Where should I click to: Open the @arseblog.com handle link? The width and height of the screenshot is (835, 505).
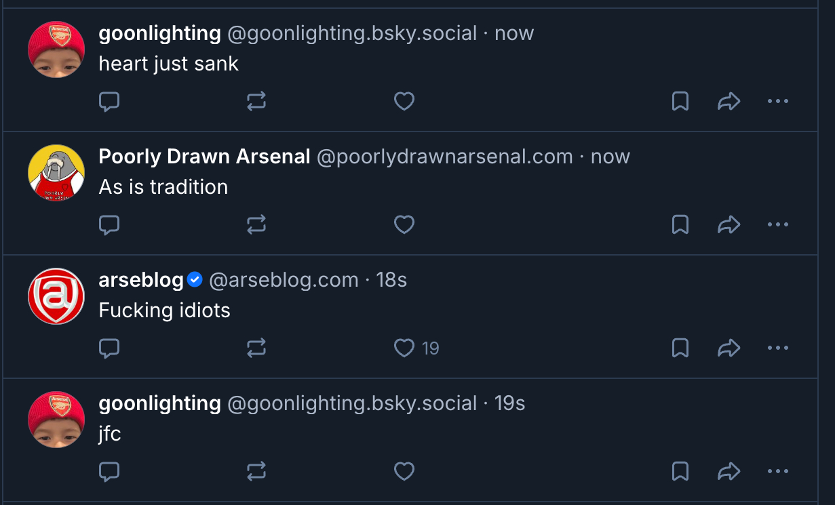point(284,280)
